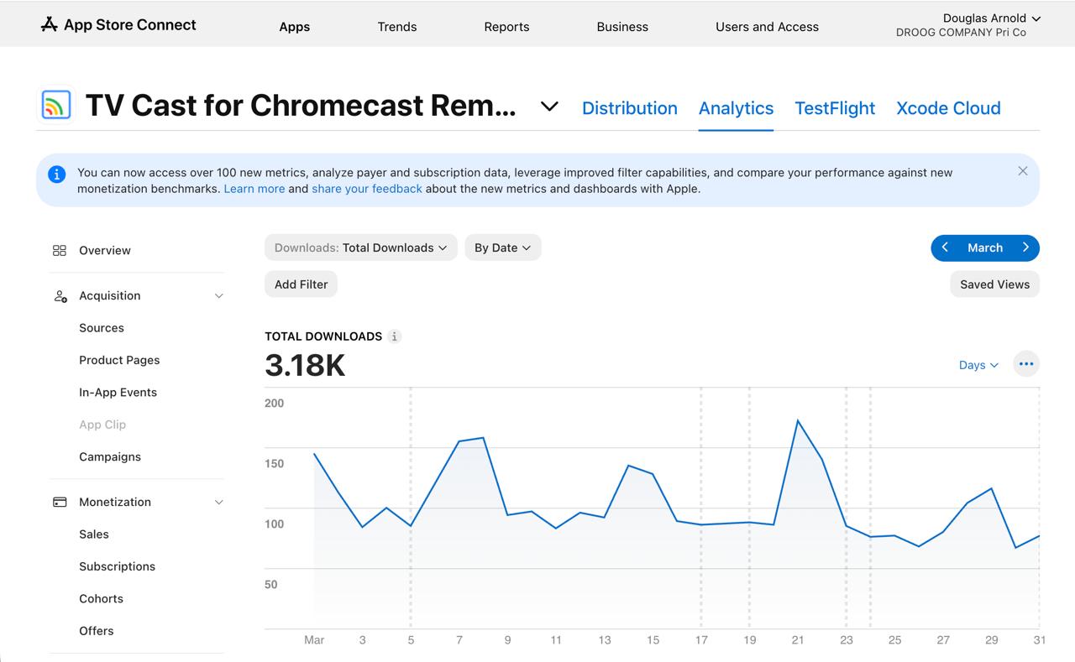Click the Total Downloads info icon
1075x662 pixels.
[395, 336]
